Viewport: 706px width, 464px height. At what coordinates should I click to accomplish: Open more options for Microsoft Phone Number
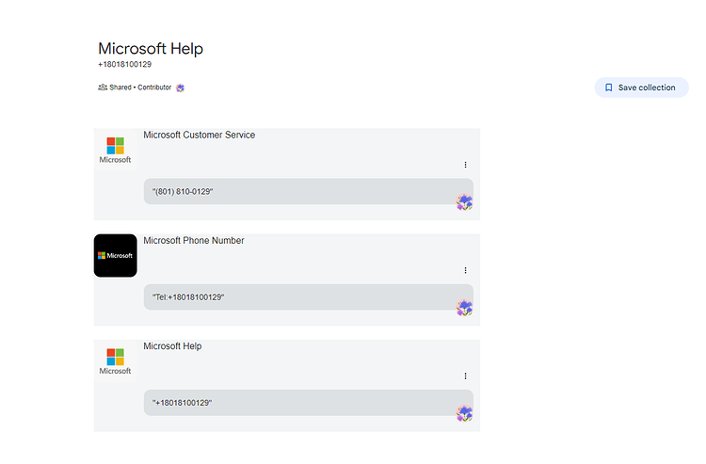click(465, 270)
